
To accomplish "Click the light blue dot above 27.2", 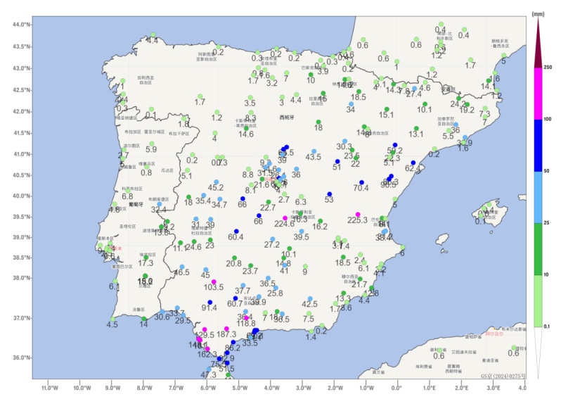I will (272, 239).
